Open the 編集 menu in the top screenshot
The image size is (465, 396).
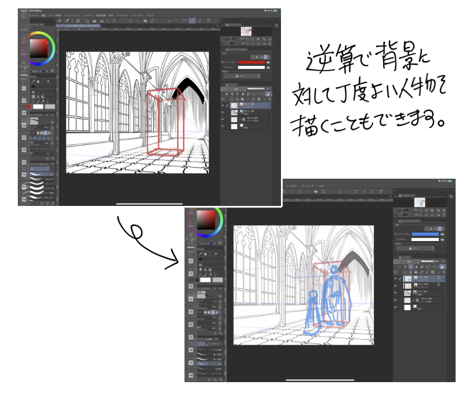(x=44, y=15)
